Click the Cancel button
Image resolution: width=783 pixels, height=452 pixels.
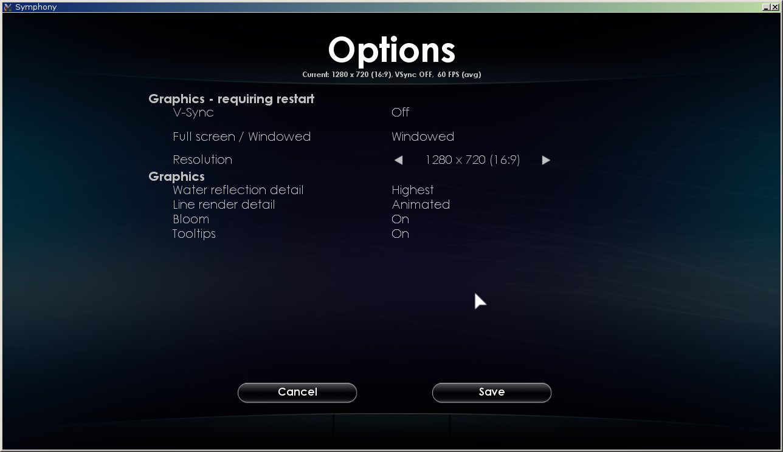(297, 393)
